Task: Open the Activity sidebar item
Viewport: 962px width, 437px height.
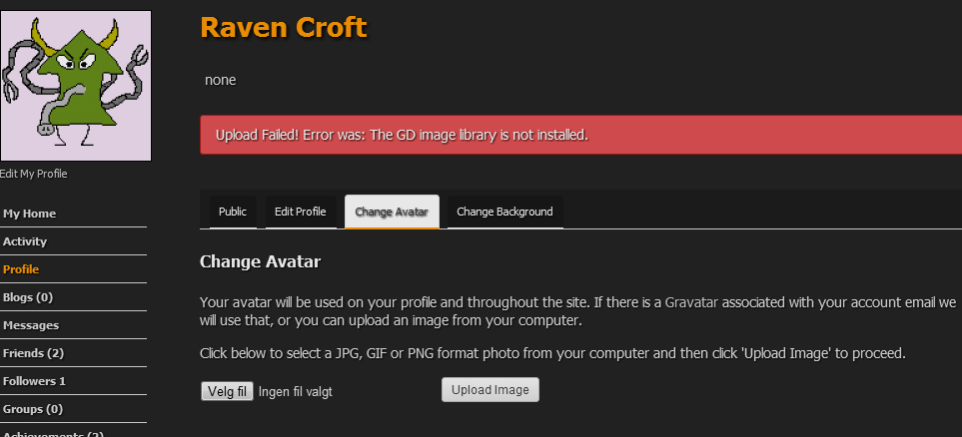Action: 25,241
